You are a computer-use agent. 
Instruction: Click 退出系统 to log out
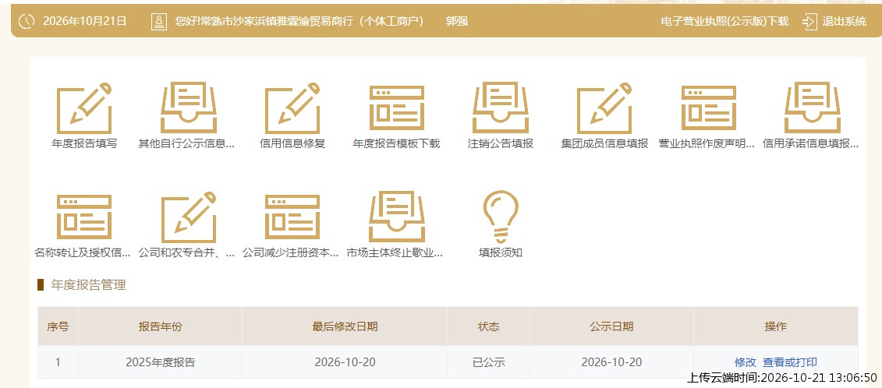pyautogui.click(x=845, y=21)
